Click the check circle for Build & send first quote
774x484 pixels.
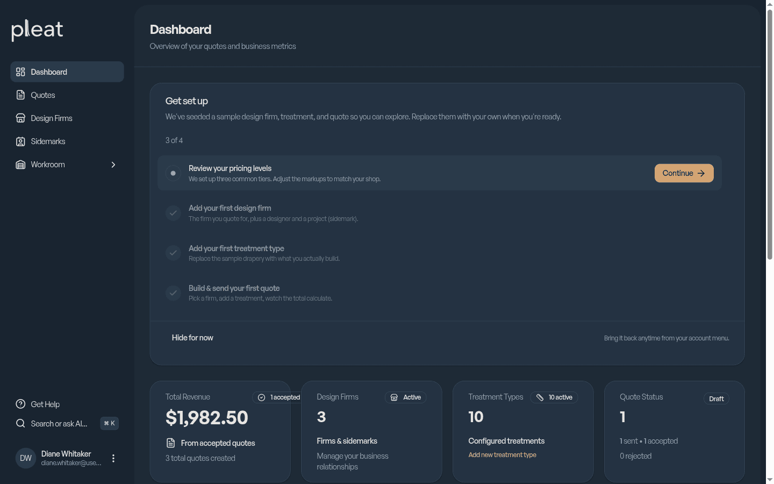click(x=173, y=293)
